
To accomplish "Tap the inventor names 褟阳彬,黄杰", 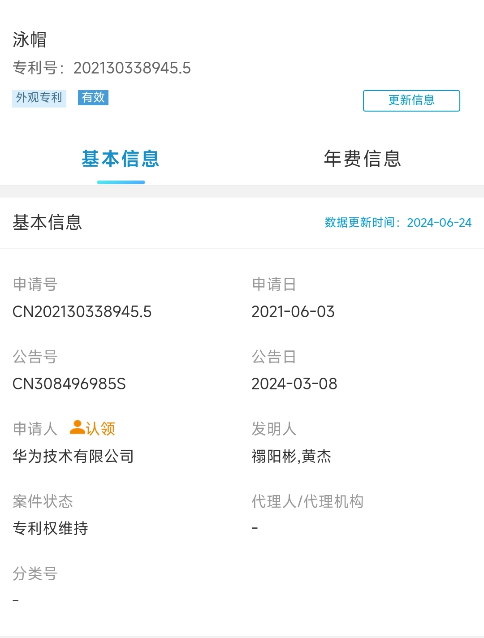I will (291, 456).
